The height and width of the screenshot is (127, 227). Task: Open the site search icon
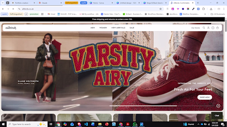204,28
